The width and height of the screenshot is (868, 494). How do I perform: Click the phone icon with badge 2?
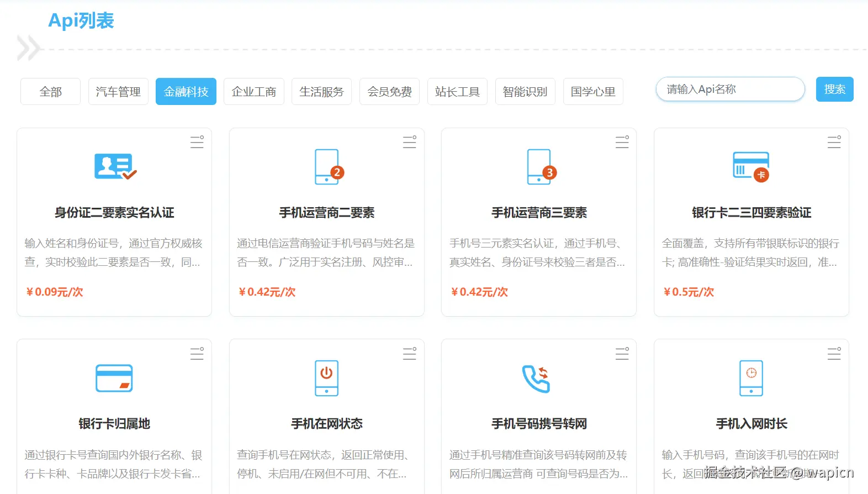[329, 166]
